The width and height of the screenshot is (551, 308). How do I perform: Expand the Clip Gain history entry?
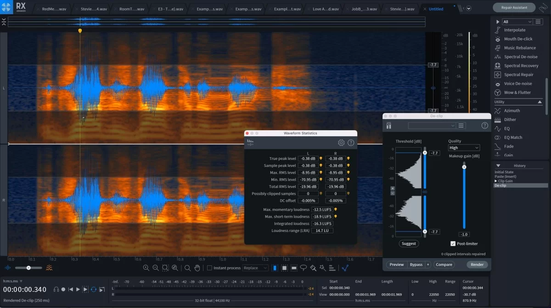(x=496, y=181)
